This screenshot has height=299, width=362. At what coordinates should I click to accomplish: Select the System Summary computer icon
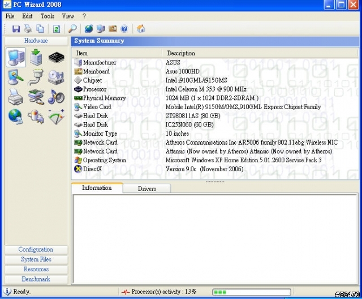16,58
